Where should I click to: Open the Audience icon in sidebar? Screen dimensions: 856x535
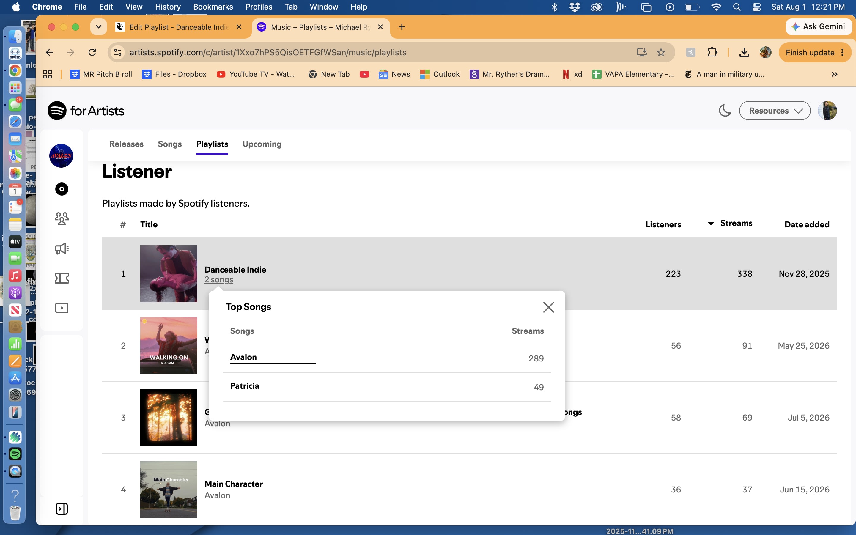click(62, 219)
